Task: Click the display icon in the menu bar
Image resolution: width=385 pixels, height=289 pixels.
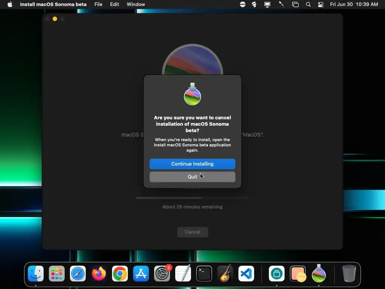Action: pyautogui.click(x=267, y=5)
